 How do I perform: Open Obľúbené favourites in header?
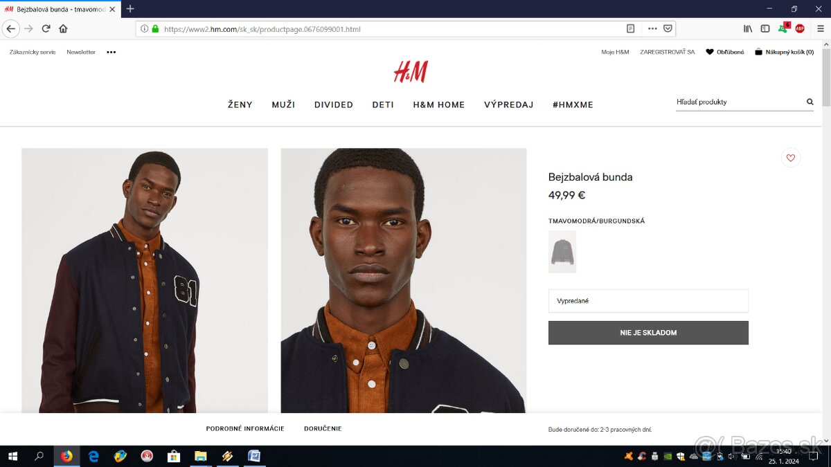[x=725, y=52]
